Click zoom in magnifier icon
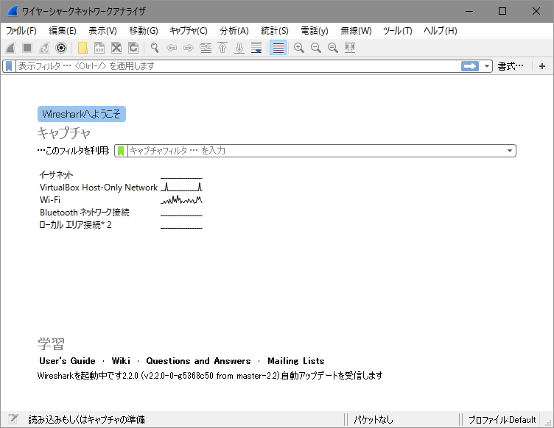Viewport: 554px width, 428px height. (299, 48)
